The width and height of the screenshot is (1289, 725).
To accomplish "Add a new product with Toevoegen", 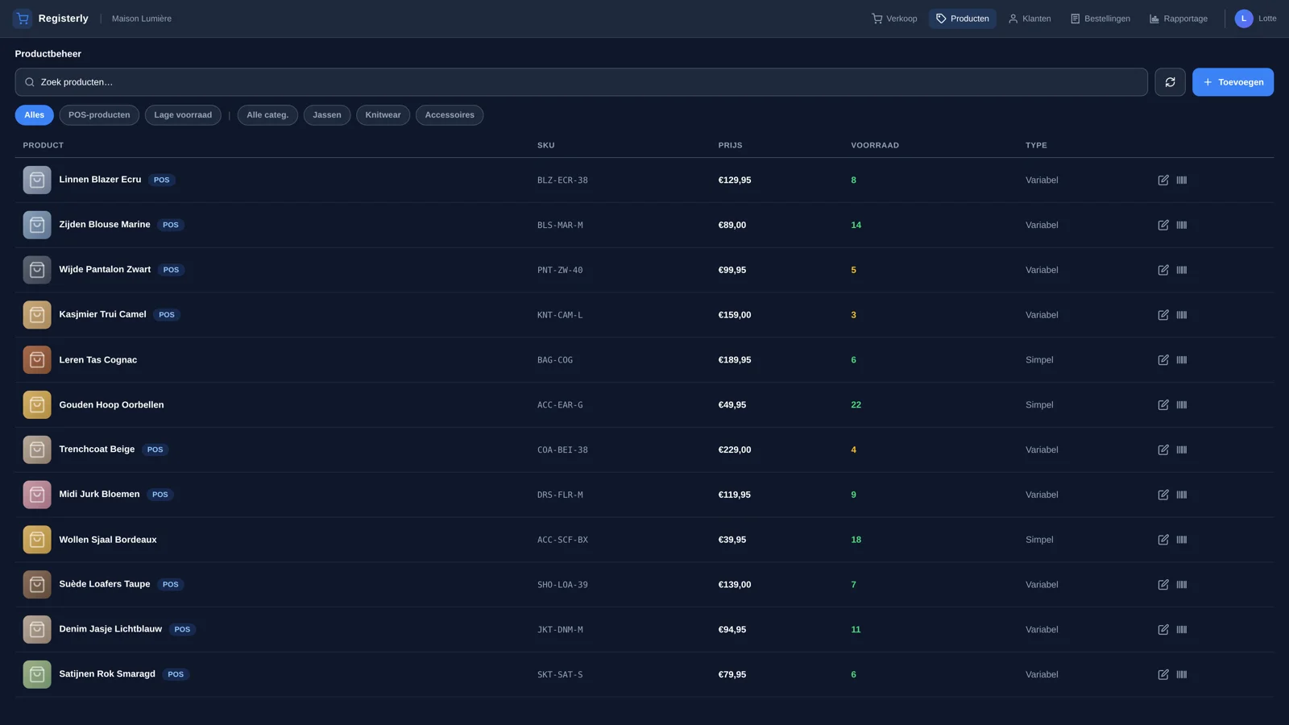I will click(x=1233, y=82).
